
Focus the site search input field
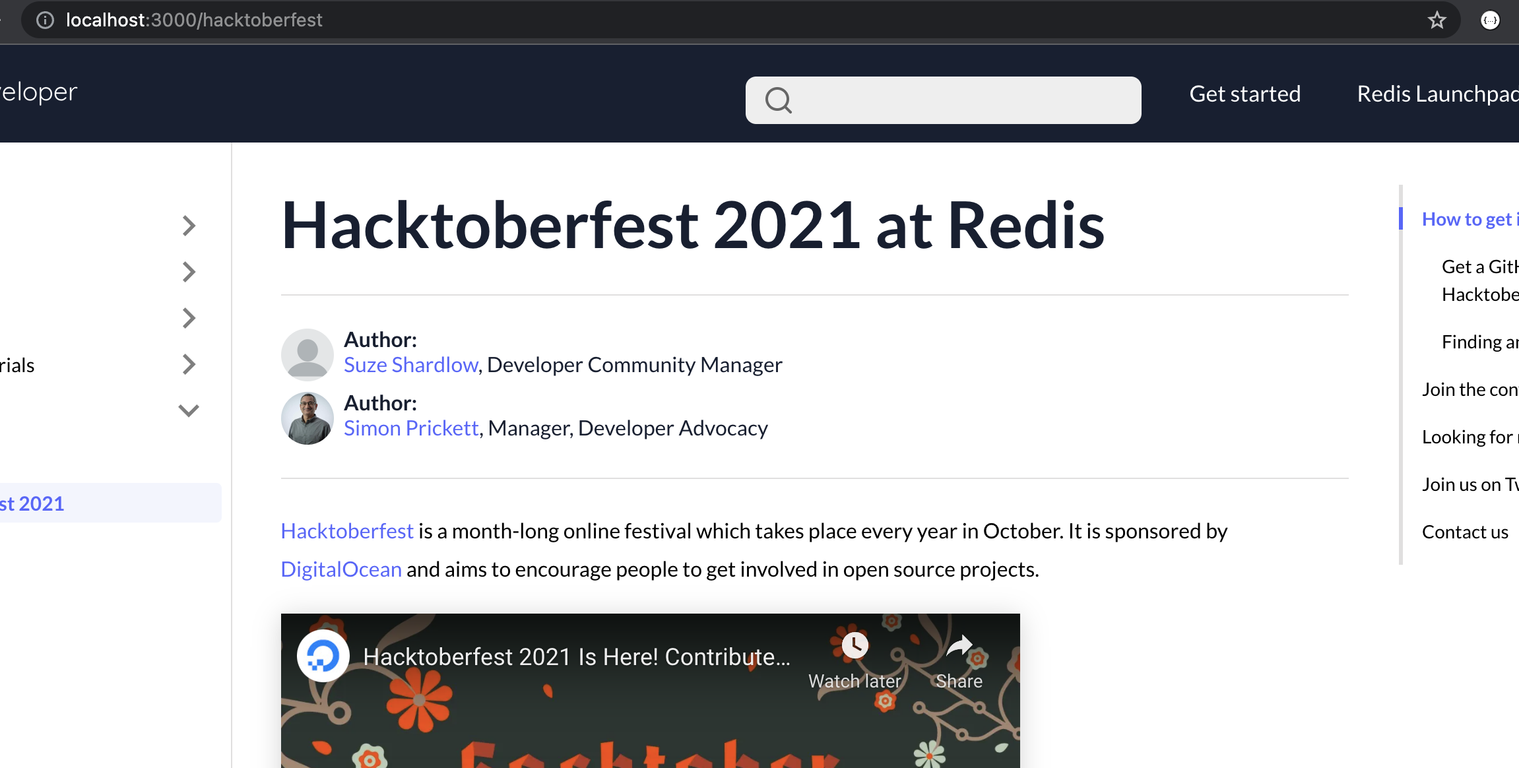(x=963, y=100)
